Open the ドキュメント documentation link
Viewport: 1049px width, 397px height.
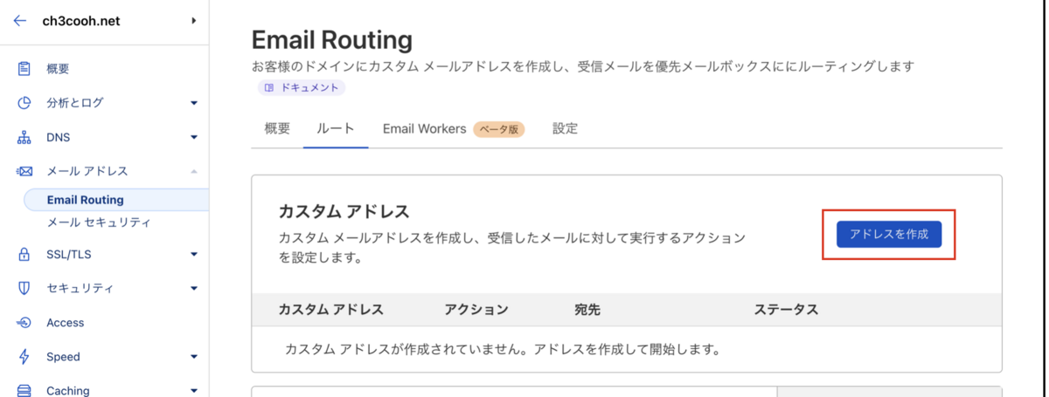coord(301,87)
